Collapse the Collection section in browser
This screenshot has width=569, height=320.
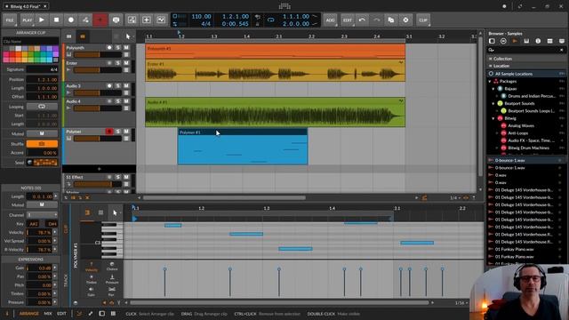pos(491,59)
